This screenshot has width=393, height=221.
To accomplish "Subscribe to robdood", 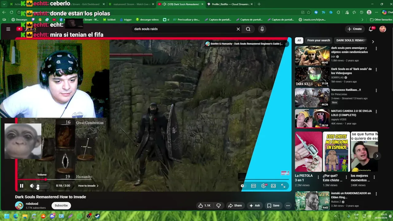I will pos(61,205).
